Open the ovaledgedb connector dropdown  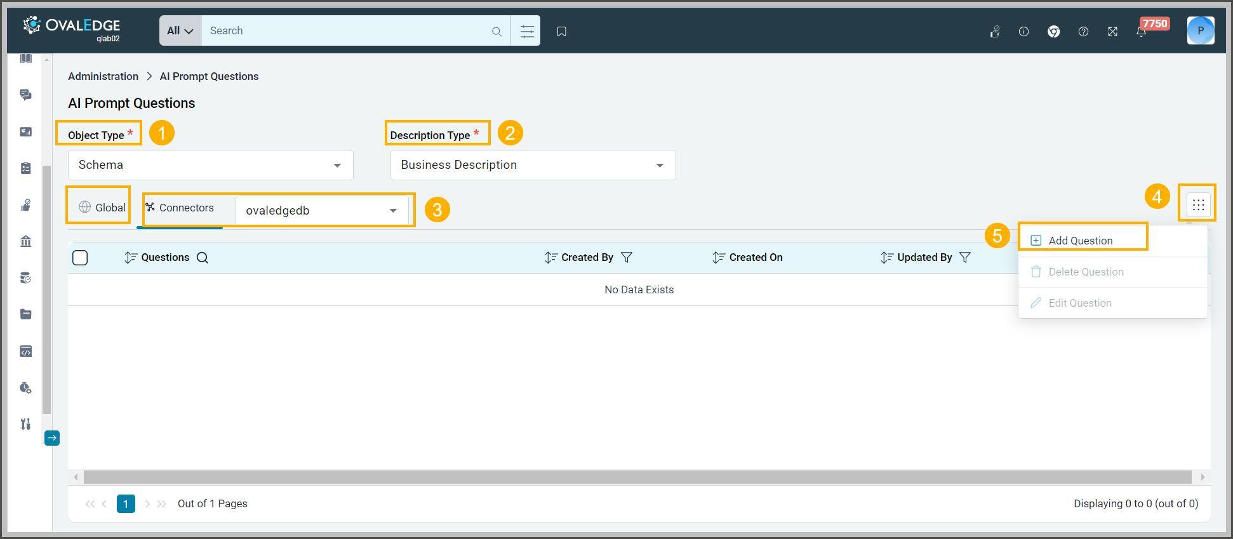(322, 210)
